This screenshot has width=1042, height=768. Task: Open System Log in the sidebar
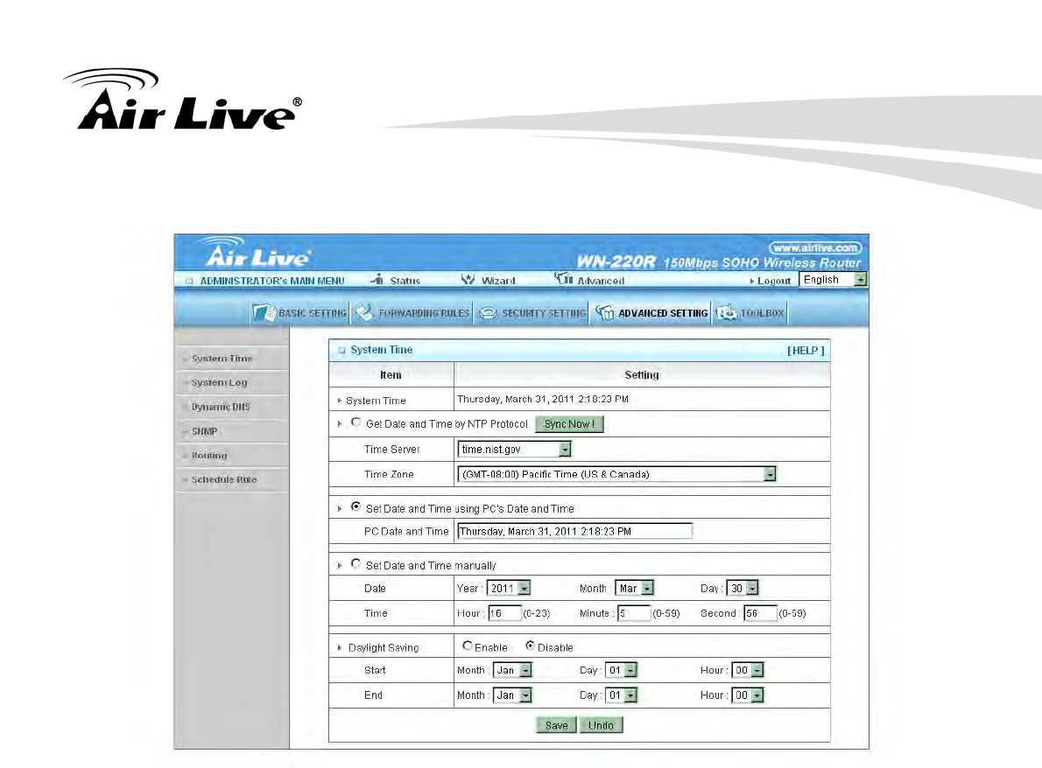tap(219, 382)
